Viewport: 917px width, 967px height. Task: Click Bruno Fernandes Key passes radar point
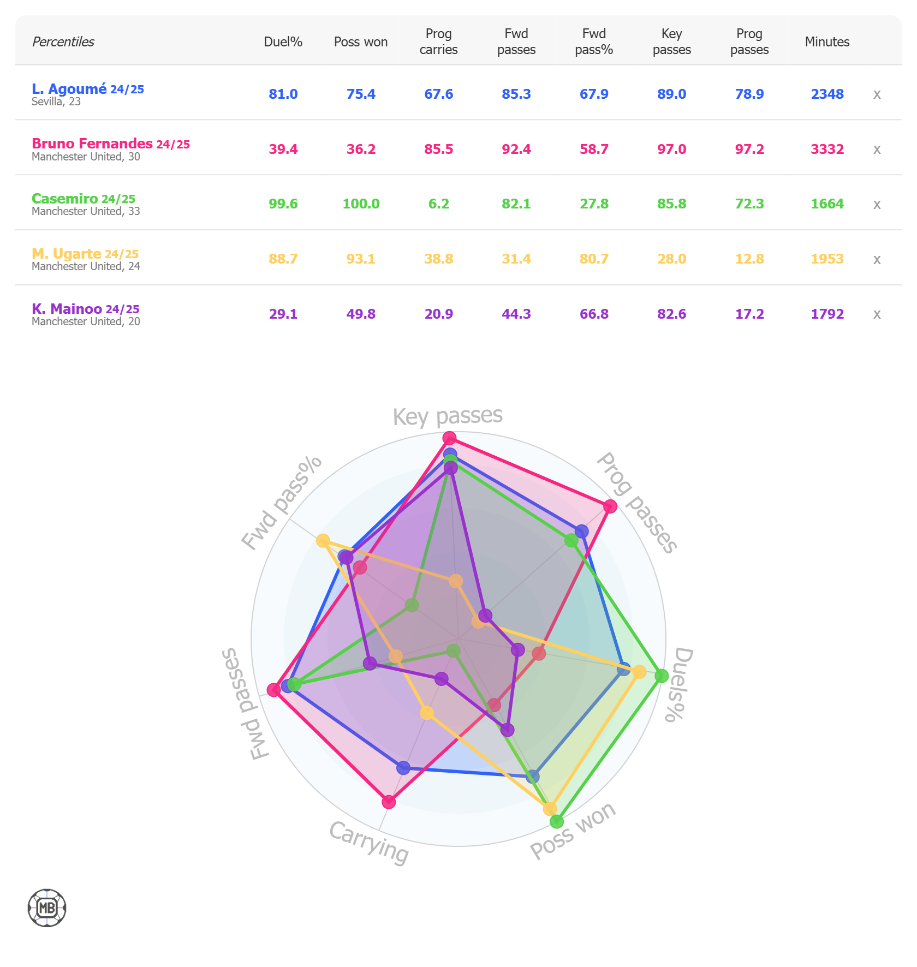point(449,438)
